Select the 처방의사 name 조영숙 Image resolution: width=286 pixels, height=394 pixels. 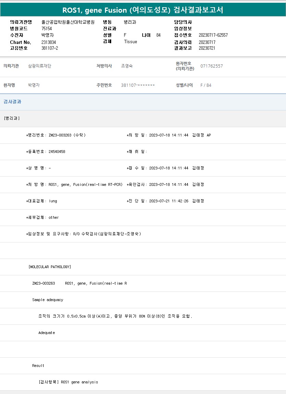127,66
